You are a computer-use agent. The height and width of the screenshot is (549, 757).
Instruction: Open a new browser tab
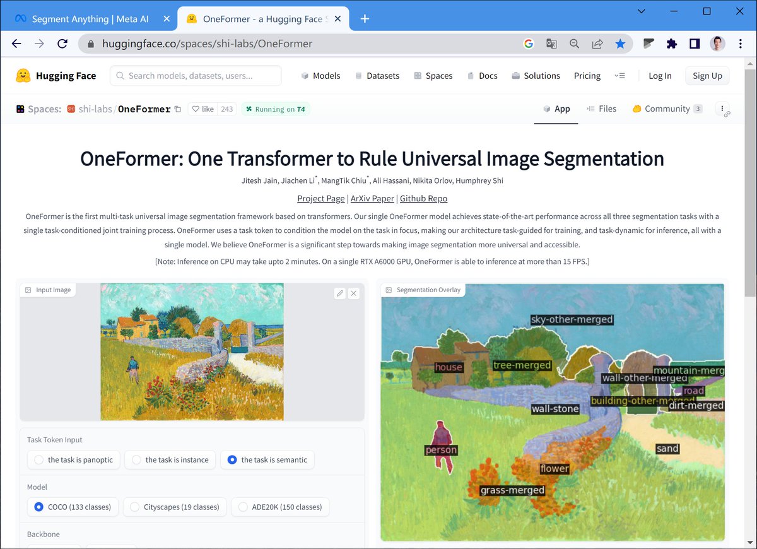[365, 18]
